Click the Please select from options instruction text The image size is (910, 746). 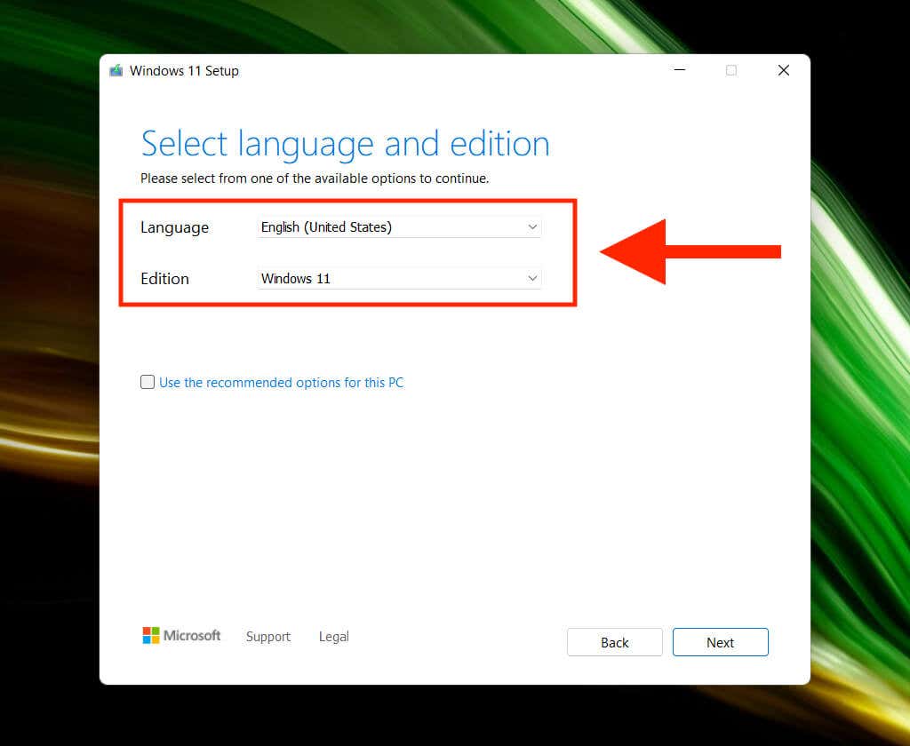315,179
